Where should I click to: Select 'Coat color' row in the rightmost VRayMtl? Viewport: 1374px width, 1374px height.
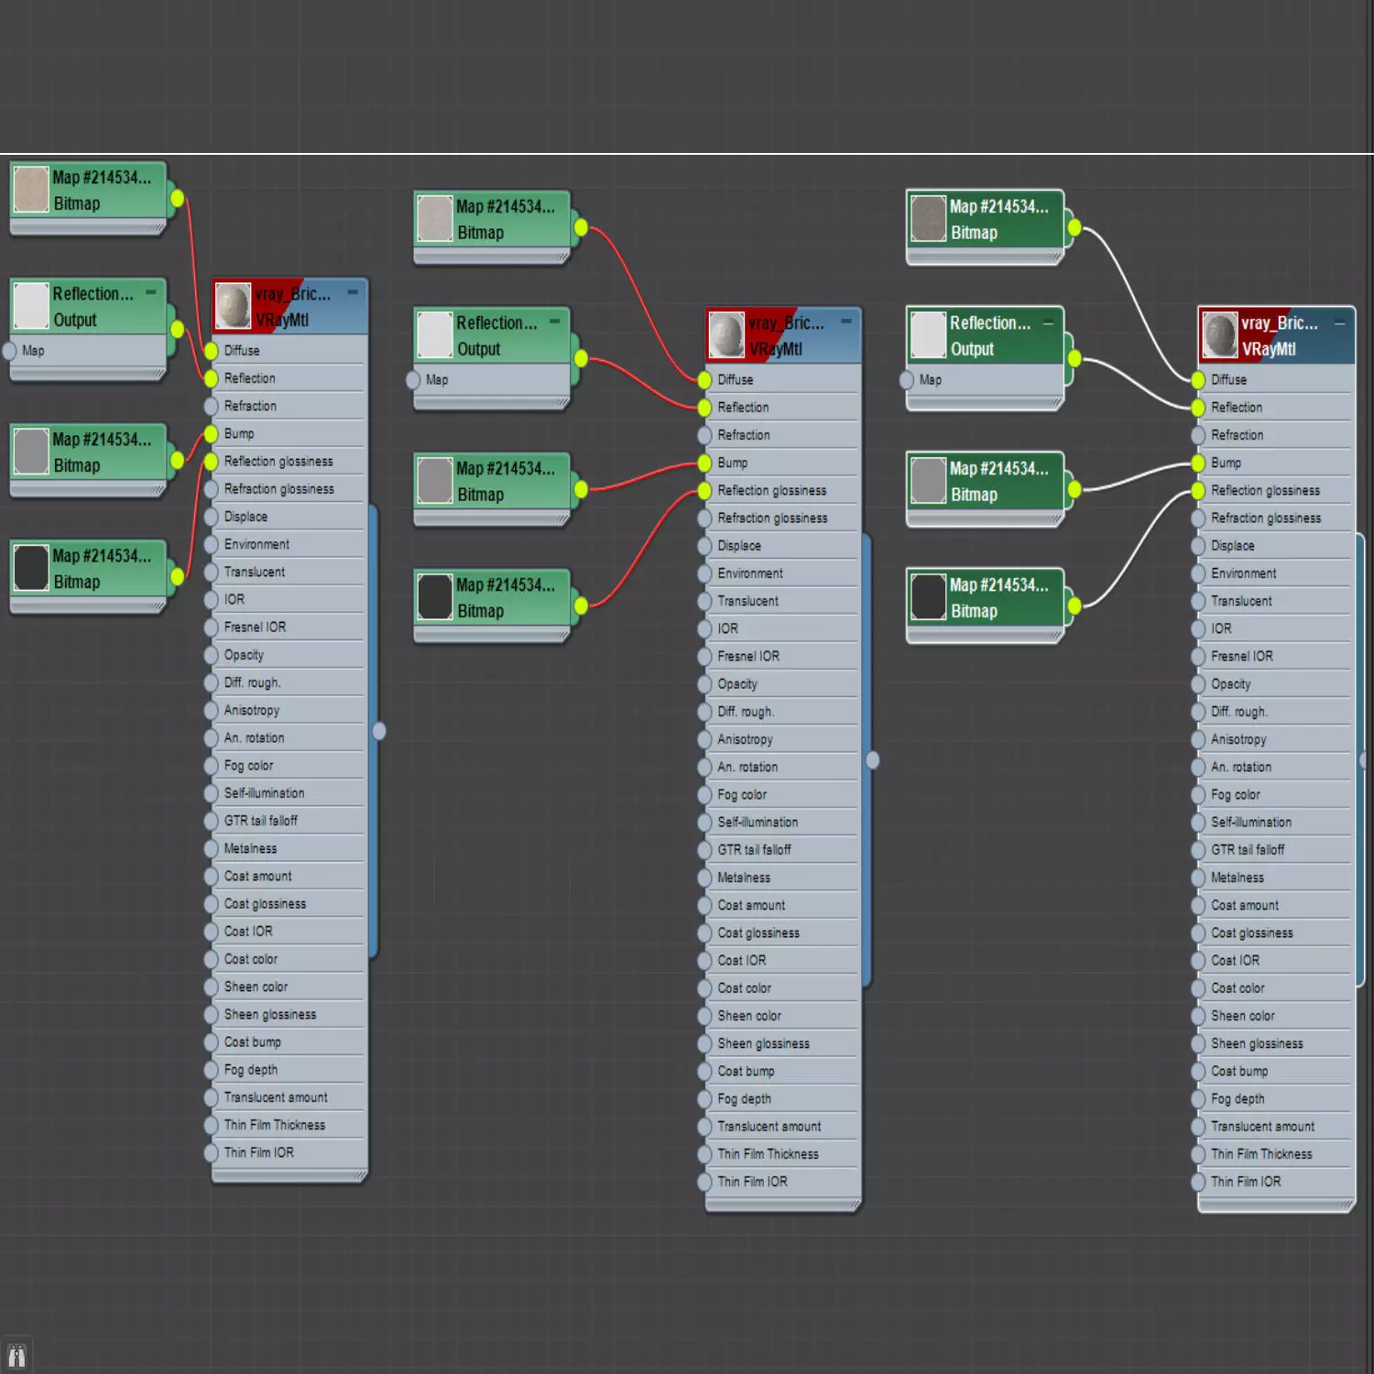(1276, 988)
